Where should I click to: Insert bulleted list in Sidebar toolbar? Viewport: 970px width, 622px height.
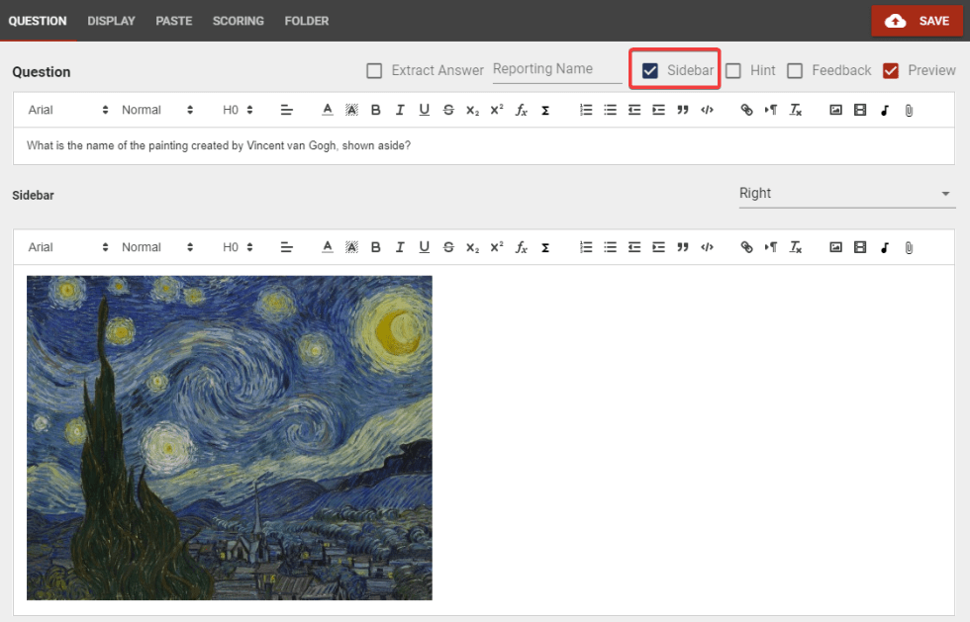pyautogui.click(x=610, y=247)
